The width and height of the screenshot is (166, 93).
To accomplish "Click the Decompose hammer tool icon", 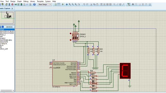I will [x=123, y=4].
